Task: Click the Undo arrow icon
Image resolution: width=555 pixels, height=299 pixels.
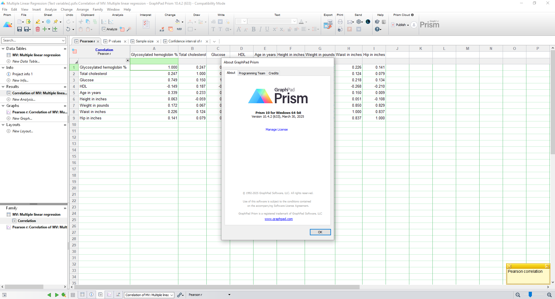Action: click(68, 29)
